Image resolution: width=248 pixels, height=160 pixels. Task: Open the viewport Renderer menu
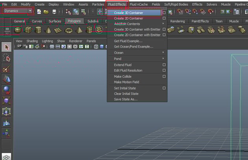coord(76,41)
